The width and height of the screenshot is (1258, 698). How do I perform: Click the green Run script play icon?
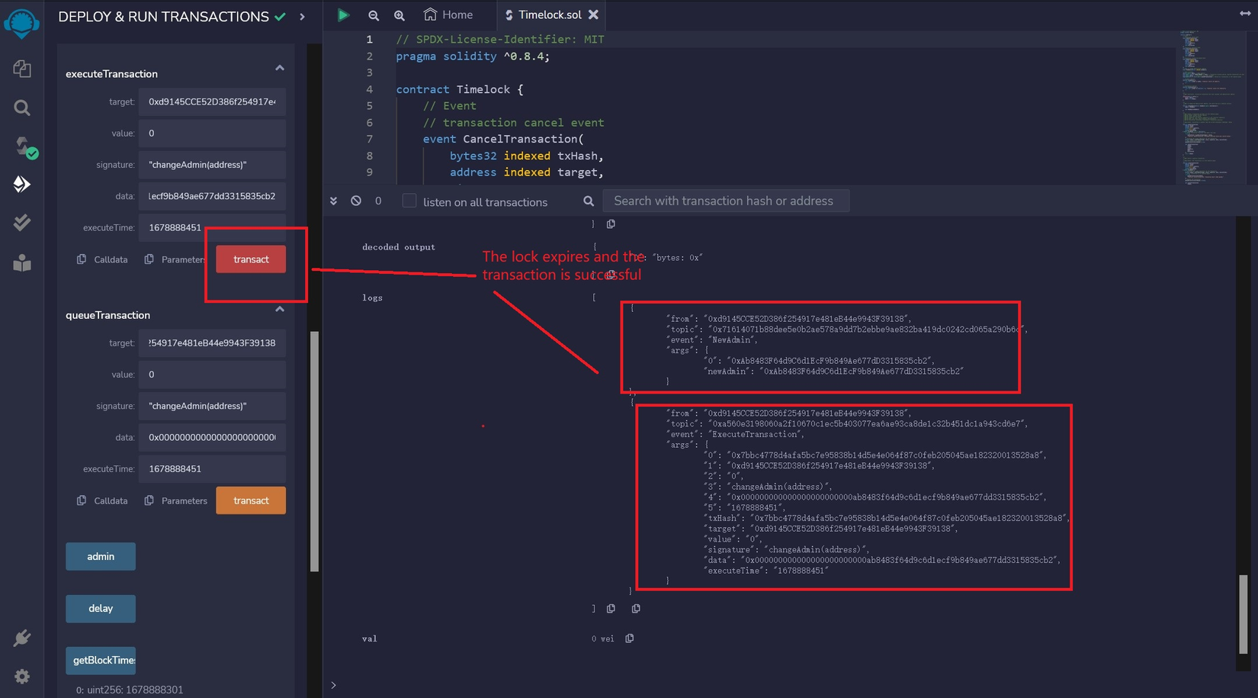pos(343,14)
